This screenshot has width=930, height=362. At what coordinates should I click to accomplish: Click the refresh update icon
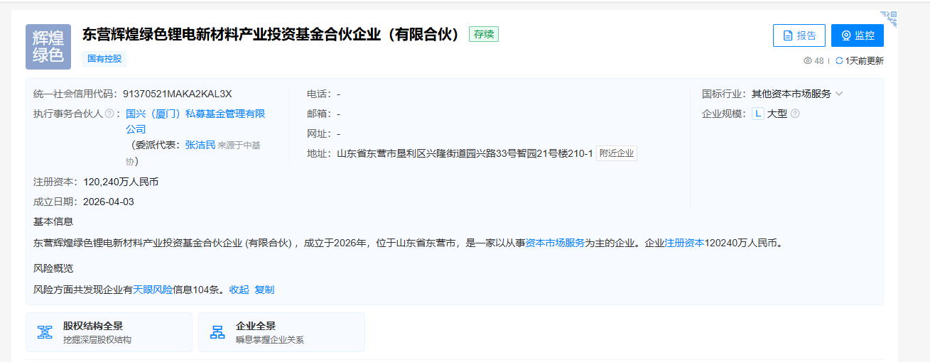coord(839,61)
